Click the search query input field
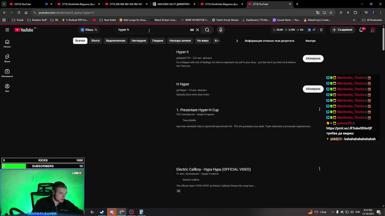Image resolution: width=385 pixels, height=216 pixels. 153,30
